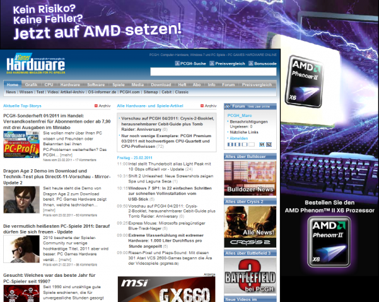Open the Grafik menu item
379x302 pixels.
click(31, 85)
